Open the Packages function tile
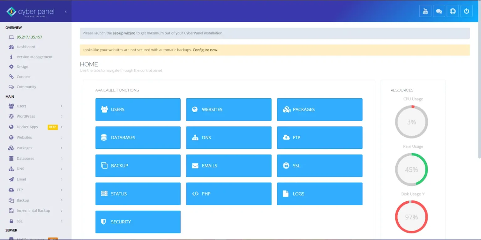Viewport: 481px width, 240px height. tap(320, 110)
